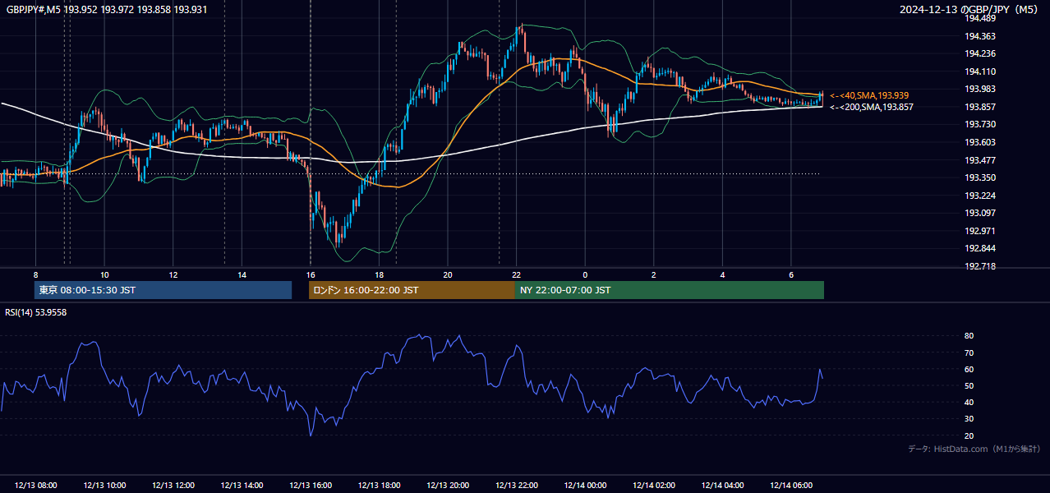The width and height of the screenshot is (1050, 493).
Task: Click price level 194.236 on the axis
Action: click(x=979, y=54)
